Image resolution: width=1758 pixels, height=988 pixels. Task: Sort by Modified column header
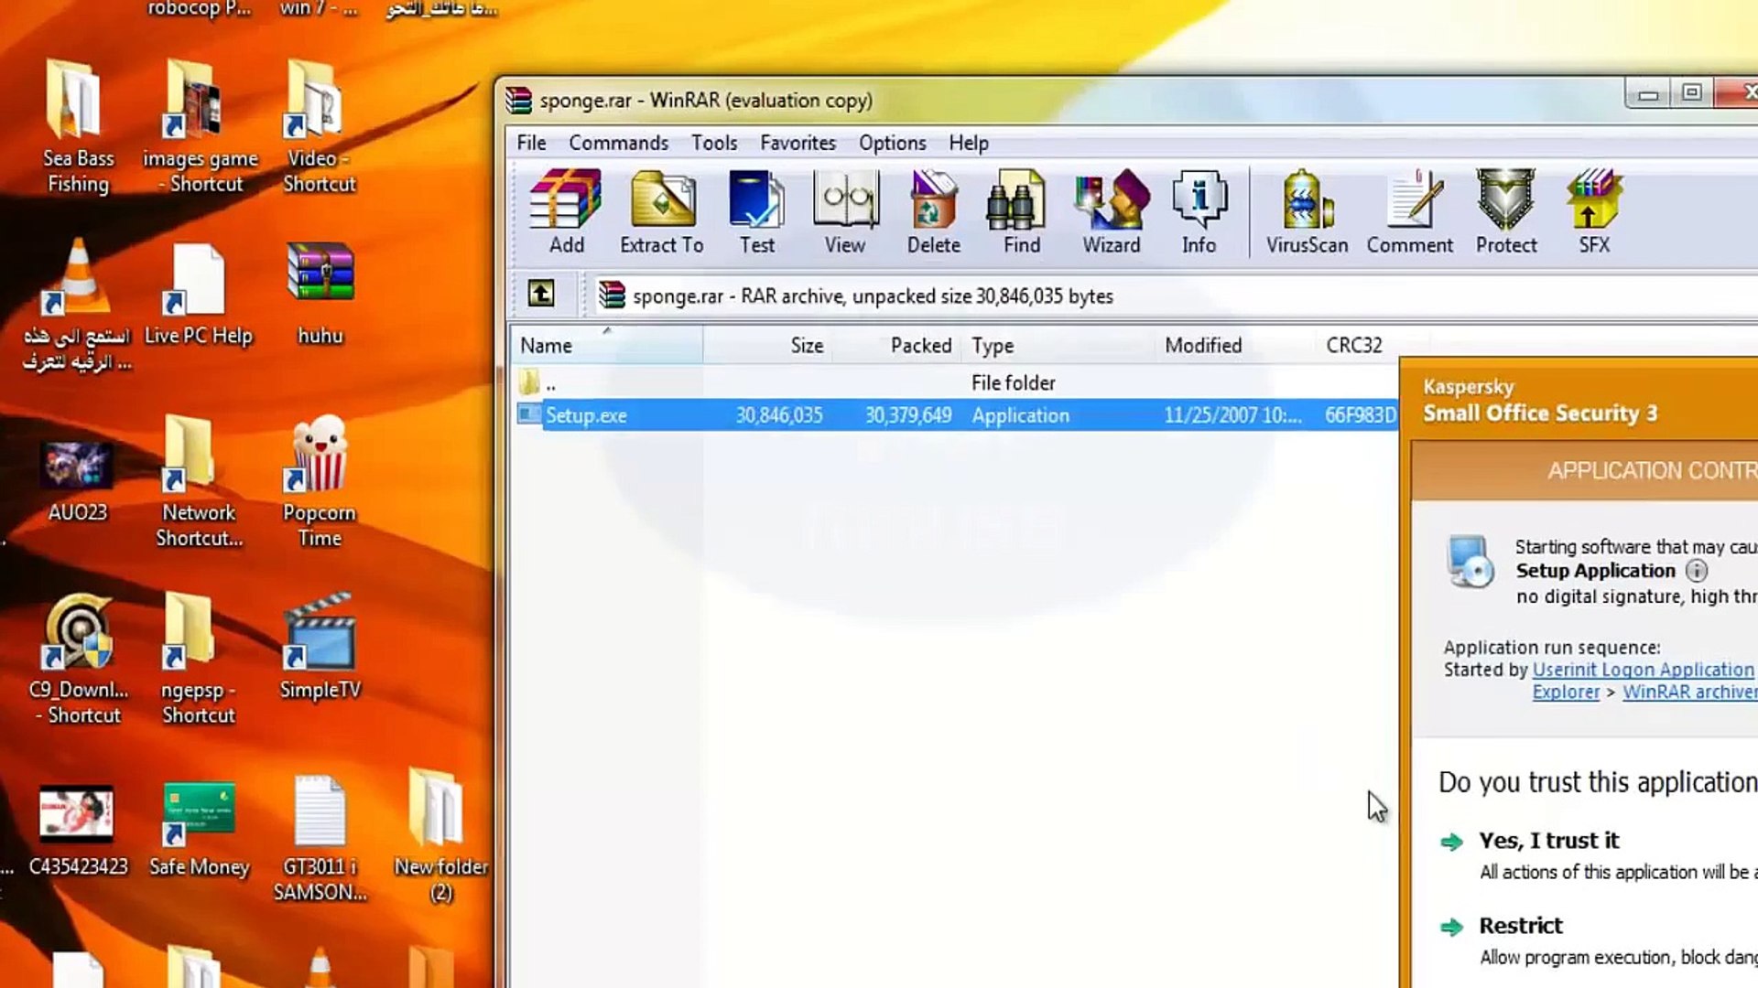pos(1236,346)
